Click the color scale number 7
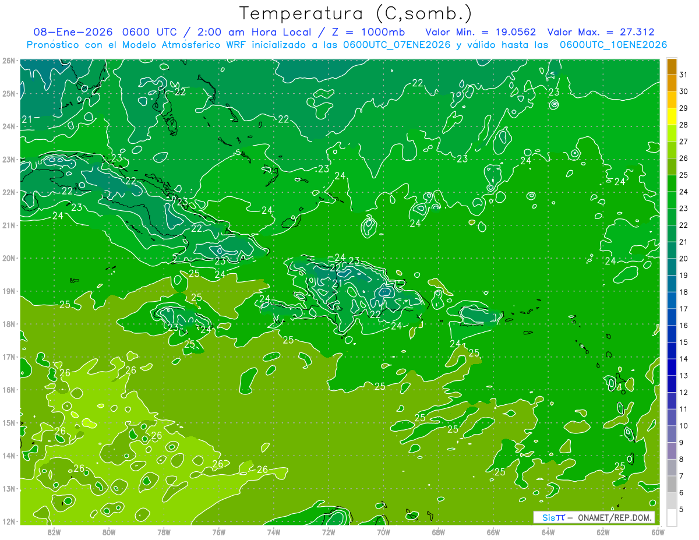The width and height of the screenshot is (699, 540). tap(682, 477)
